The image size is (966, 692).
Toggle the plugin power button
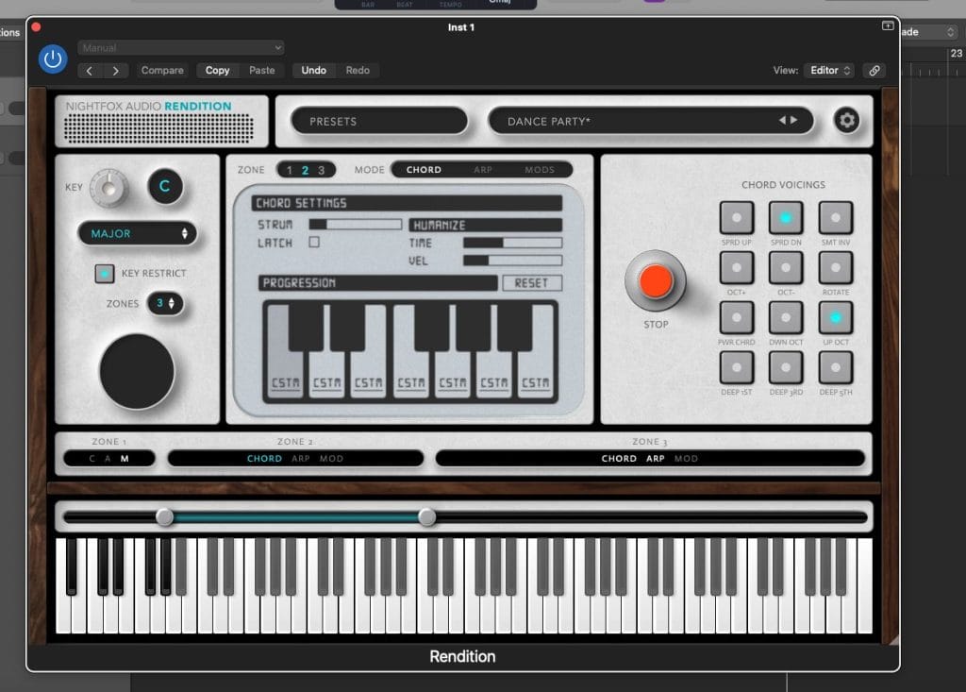tap(53, 59)
